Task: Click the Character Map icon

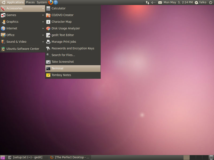Action: point(48,22)
